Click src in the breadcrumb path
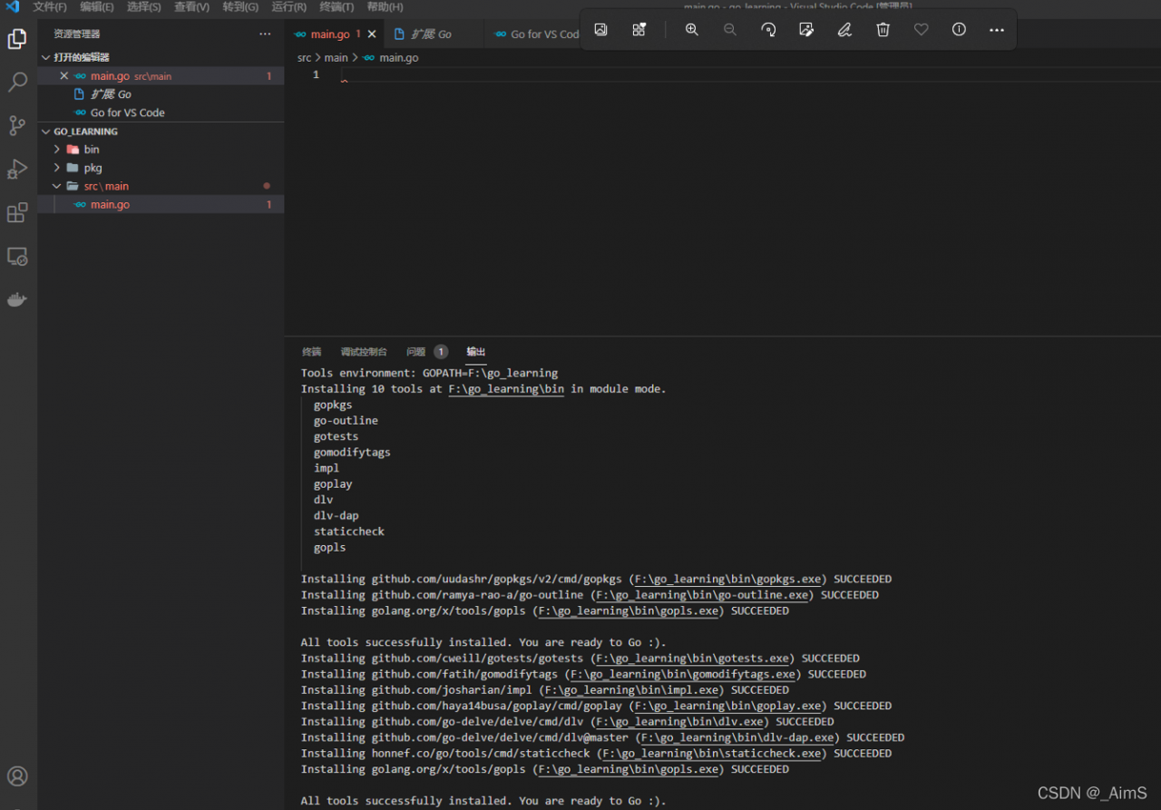Image resolution: width=1161 pixels, height=810 pixels. point(304,57)
